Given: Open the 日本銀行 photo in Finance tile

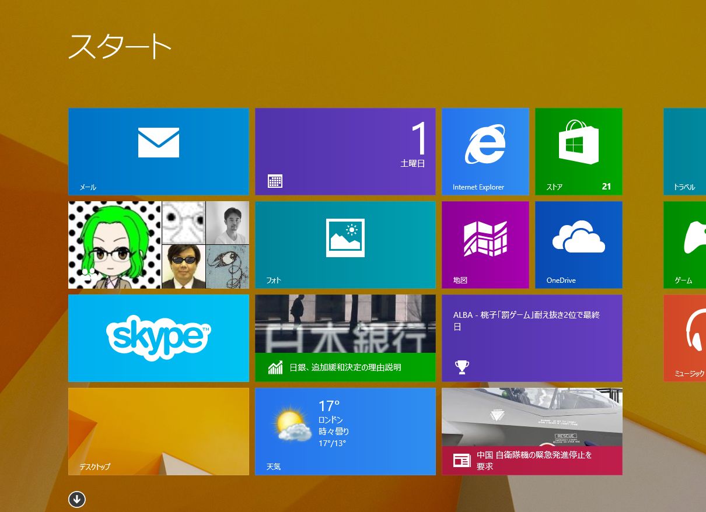Looking at the screenshot, I should point(345,324).
